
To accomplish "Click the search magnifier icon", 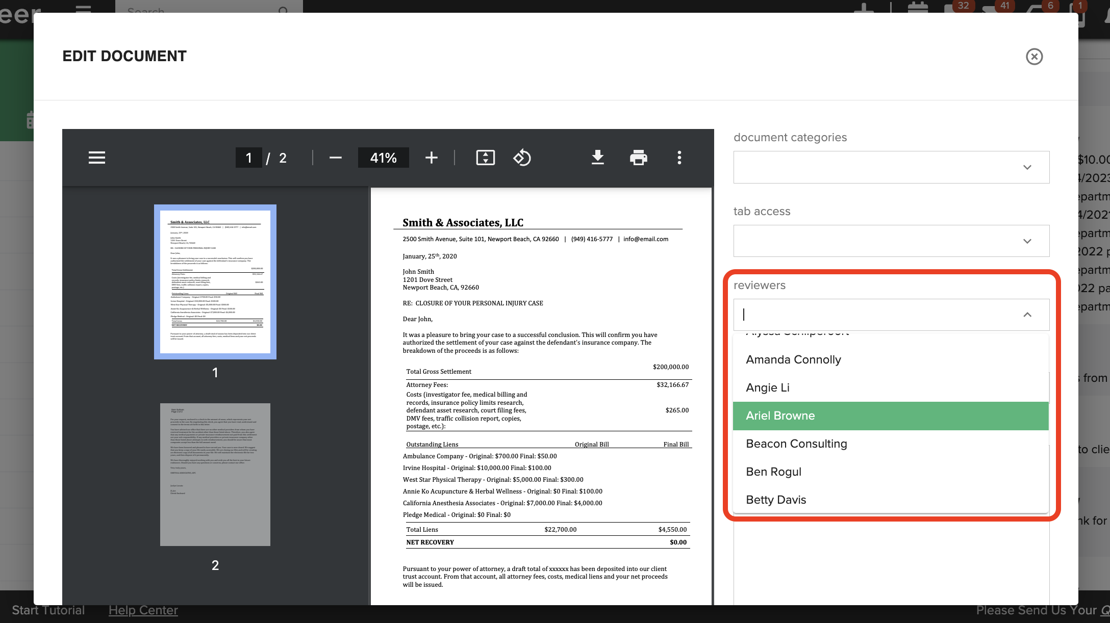I will point(284,10).
